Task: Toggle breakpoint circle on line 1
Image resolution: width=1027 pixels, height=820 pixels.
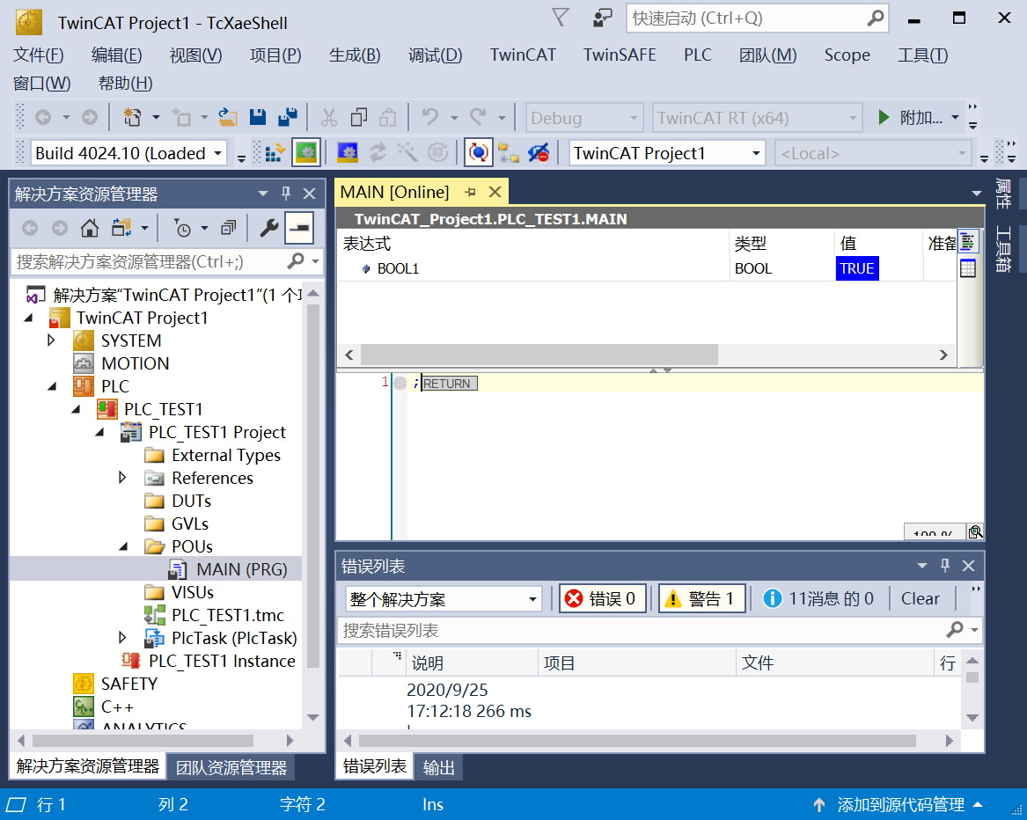Action: (x=400, y=383)
